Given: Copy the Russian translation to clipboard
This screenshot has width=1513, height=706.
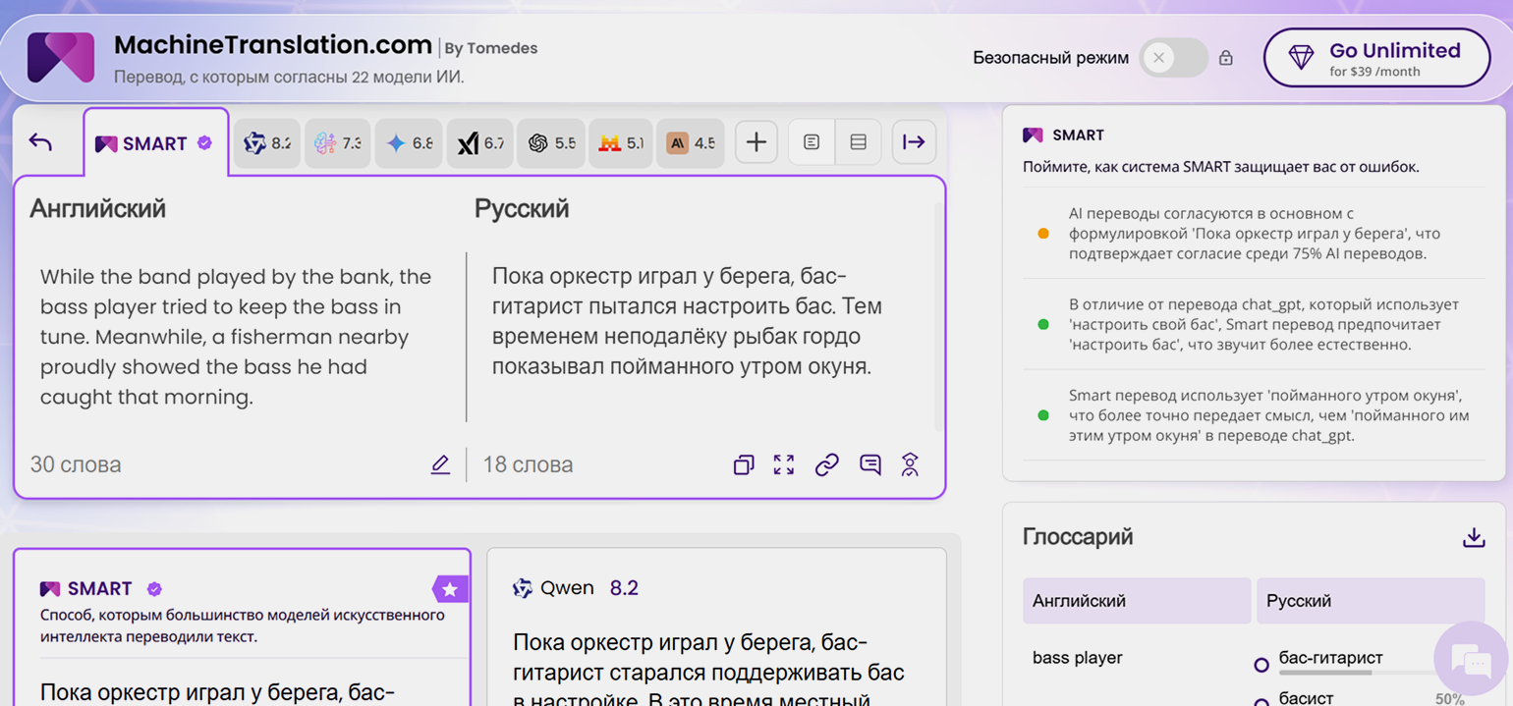Looking at the screenshot, I should 744,464.
